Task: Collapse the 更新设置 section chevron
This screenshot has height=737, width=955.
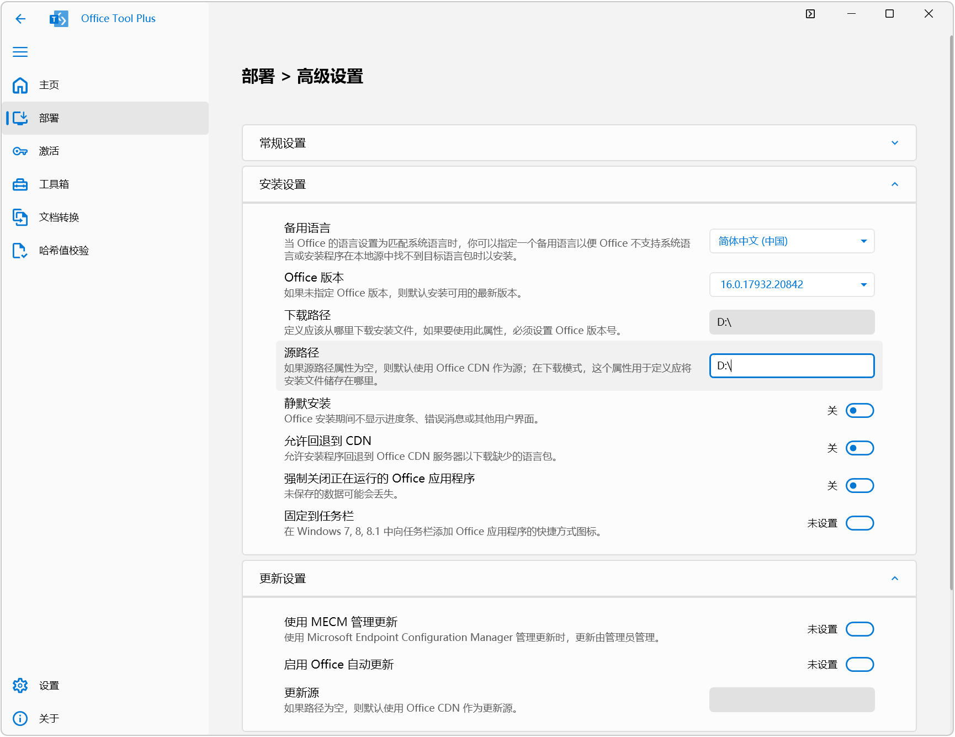Action: (x=895, y=579)
